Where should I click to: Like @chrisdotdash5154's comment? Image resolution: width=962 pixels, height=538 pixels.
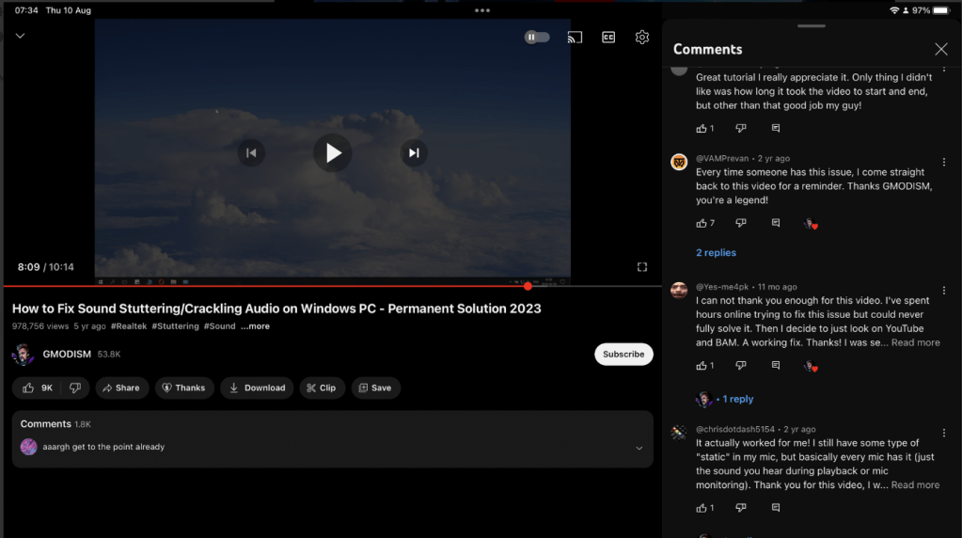pyautogui.click(x=702, y=507)
